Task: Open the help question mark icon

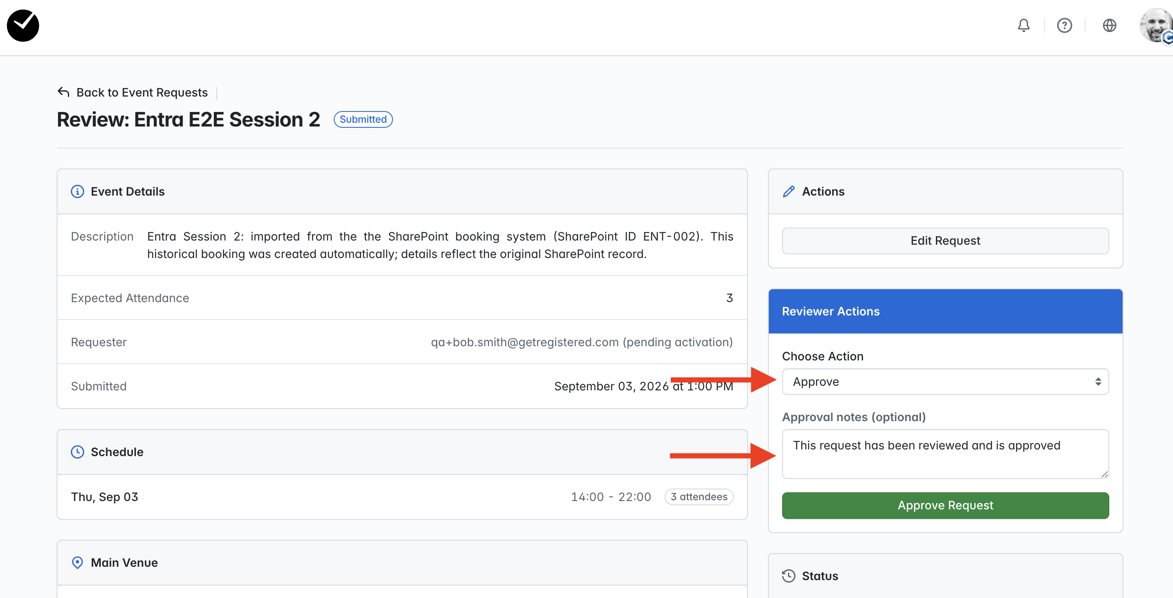Action: pyautogui.click(x=1064, y=25)
